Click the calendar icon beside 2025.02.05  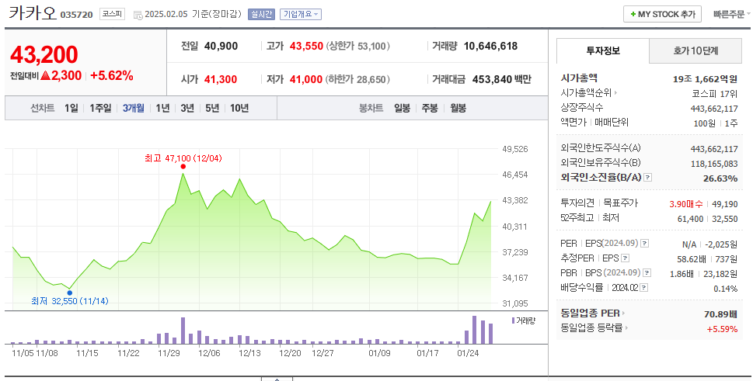click(x=138, y=15)
